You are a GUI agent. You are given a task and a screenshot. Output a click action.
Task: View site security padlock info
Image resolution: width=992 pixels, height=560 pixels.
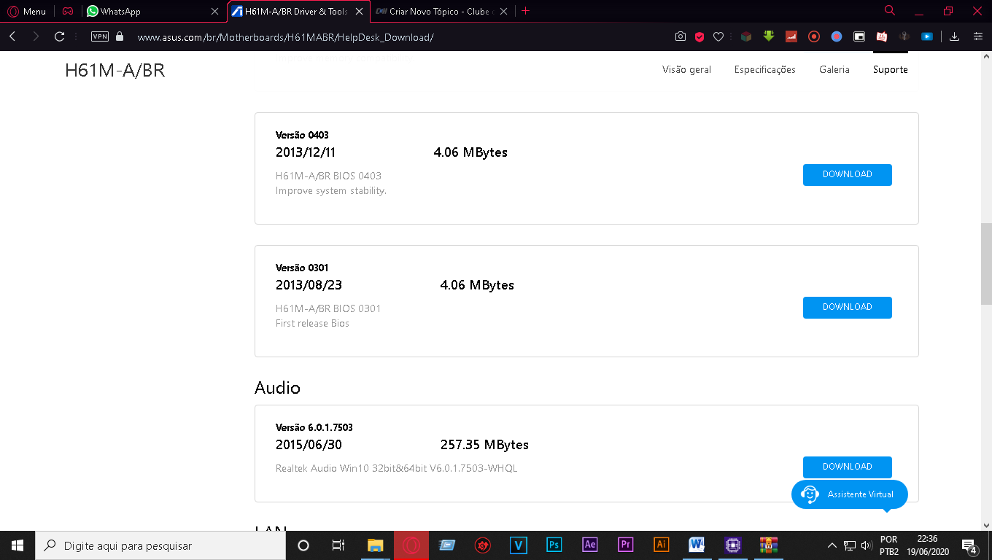tap(120, 36)
